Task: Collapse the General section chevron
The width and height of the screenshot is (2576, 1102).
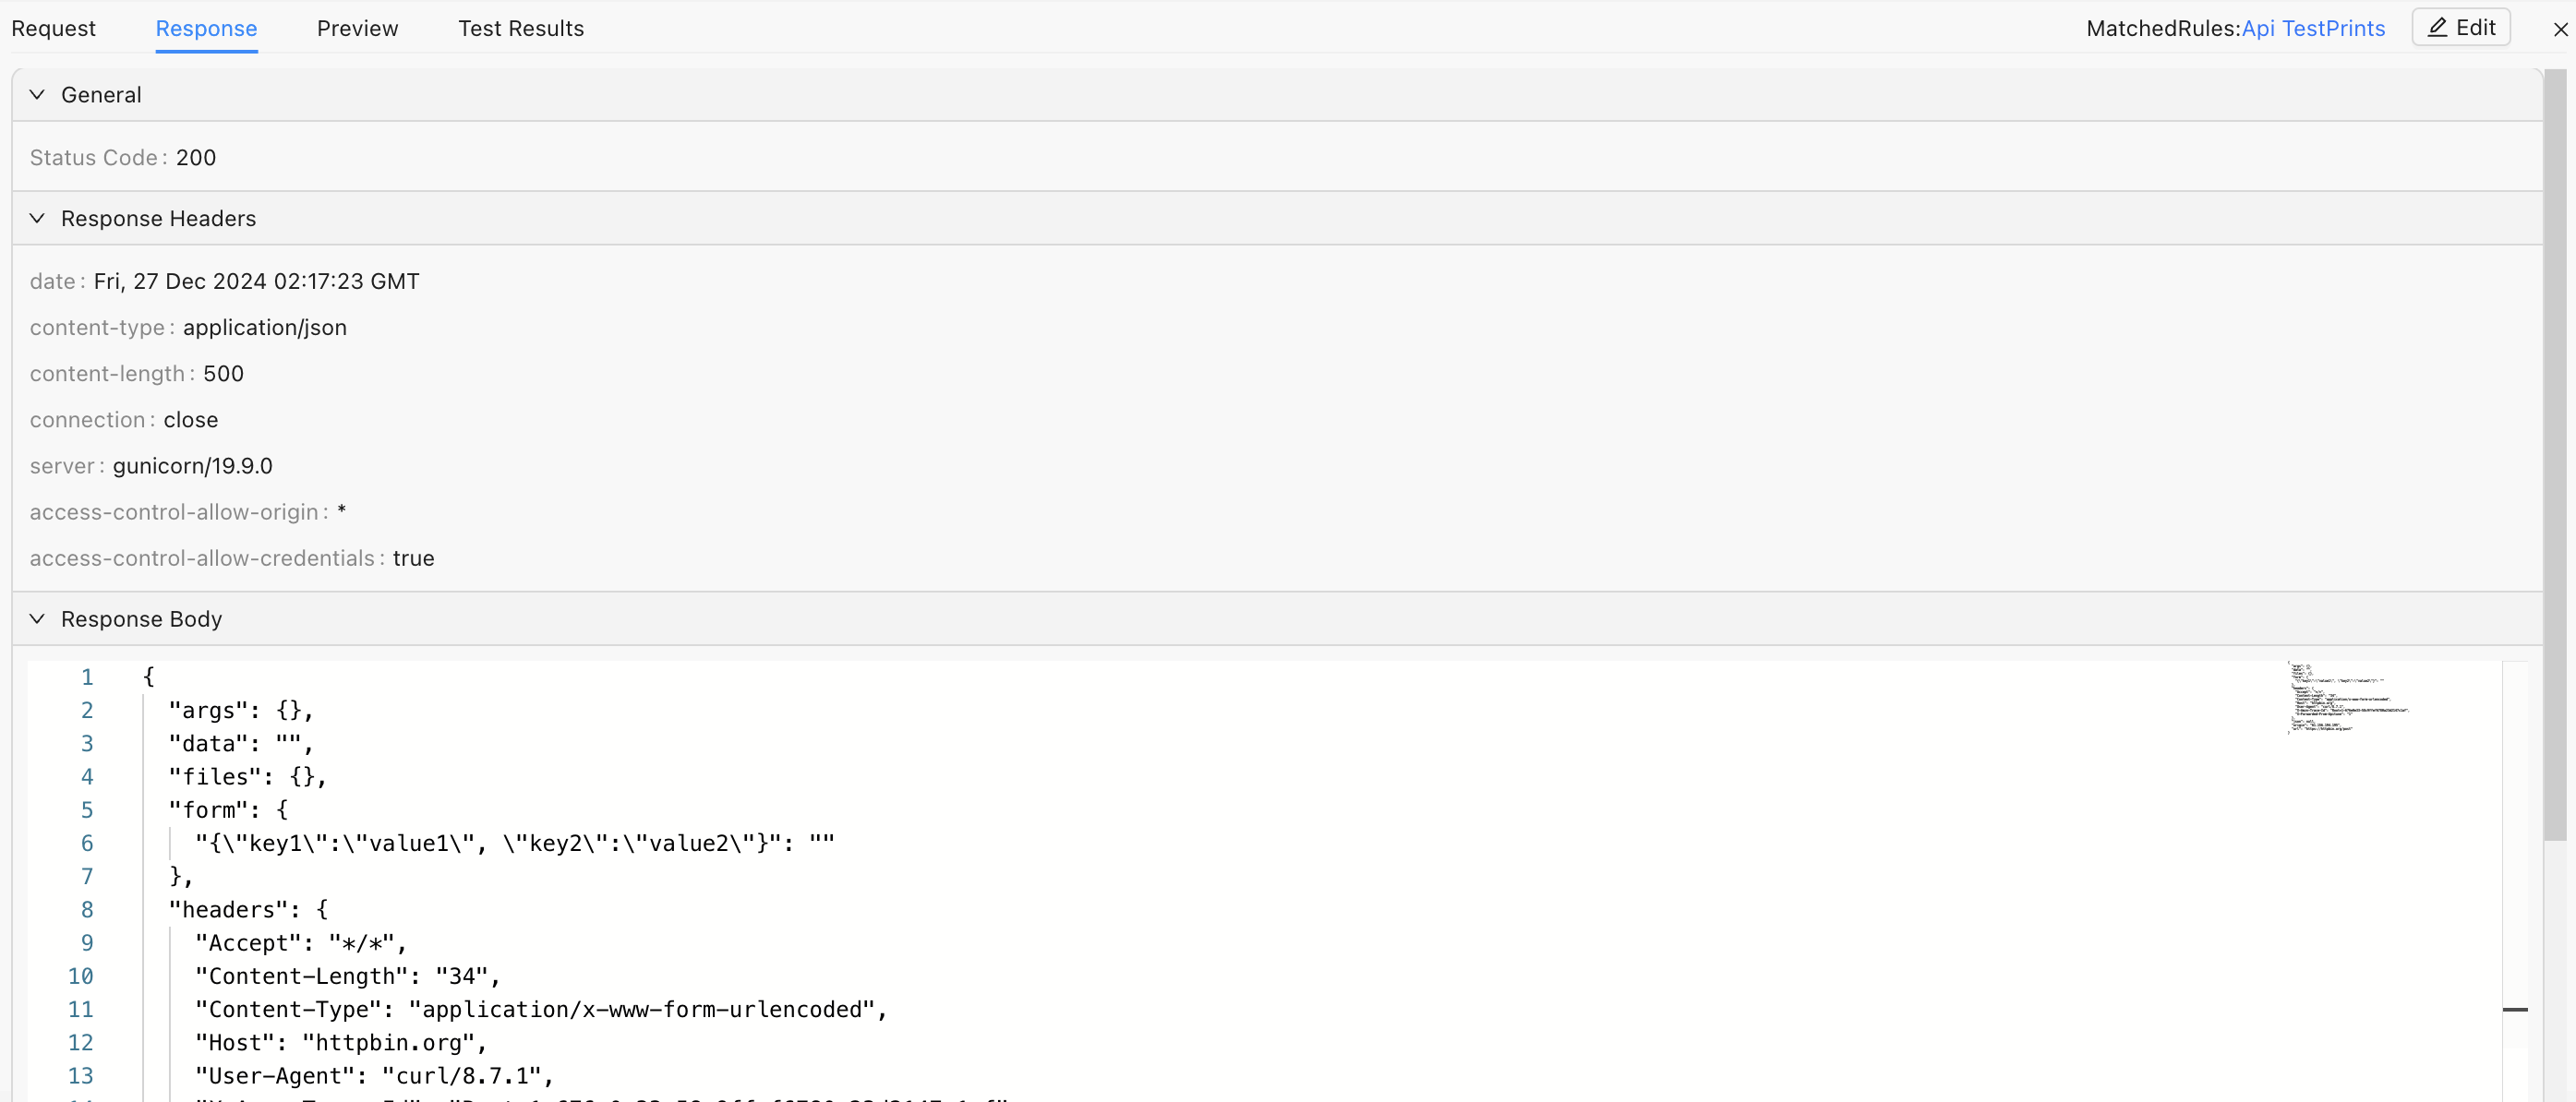Action: point(37,95)
